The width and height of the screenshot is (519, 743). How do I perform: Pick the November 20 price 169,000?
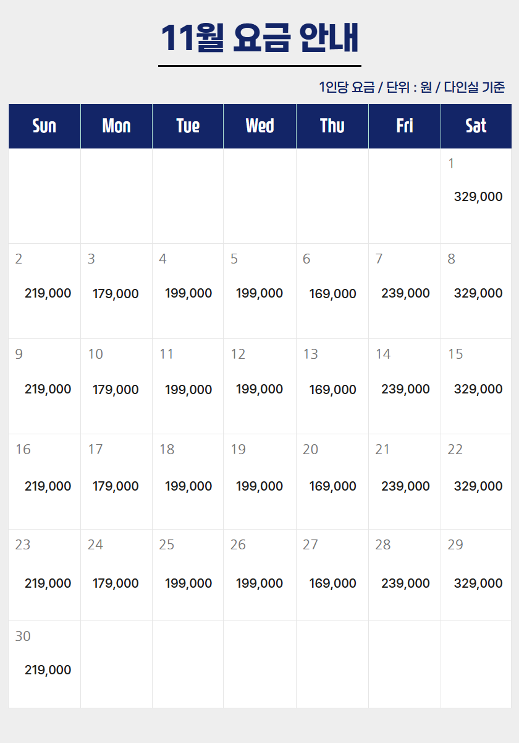332,486
